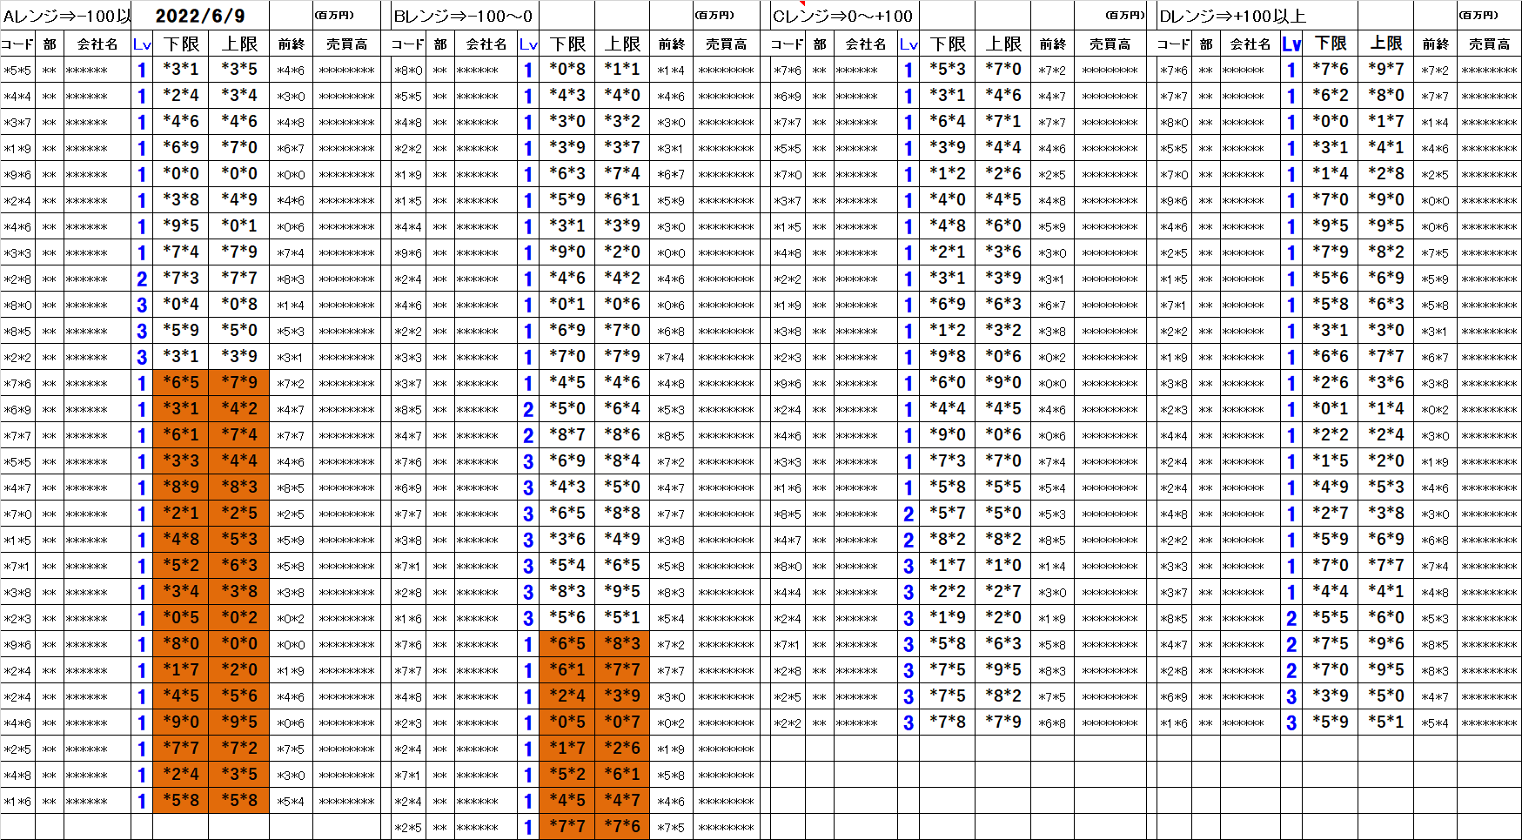Viewport: 1522px width, 840px height.
Task: Click orange Aレンジ 下限 cell *5*2
Action: click(x=181, y=565)
